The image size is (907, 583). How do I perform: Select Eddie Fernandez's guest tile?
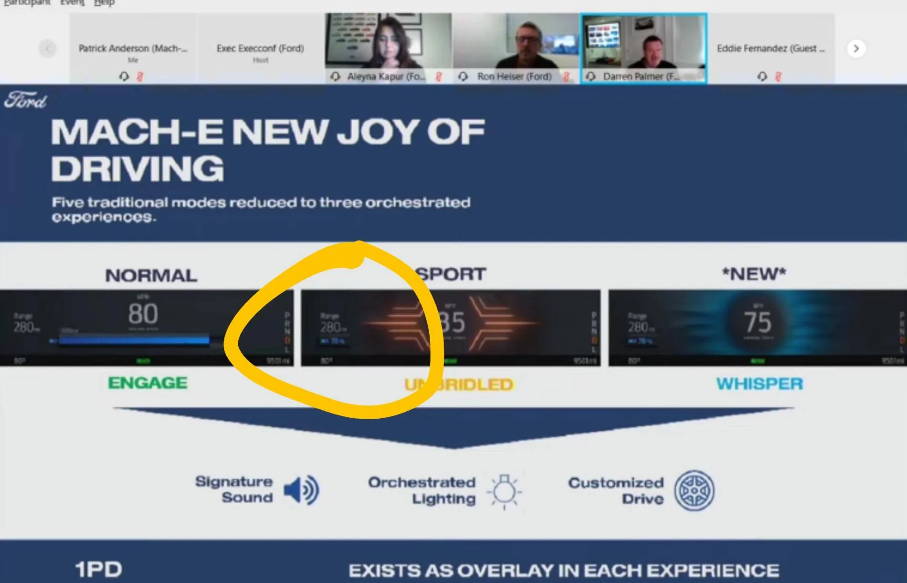click(771, 49)
